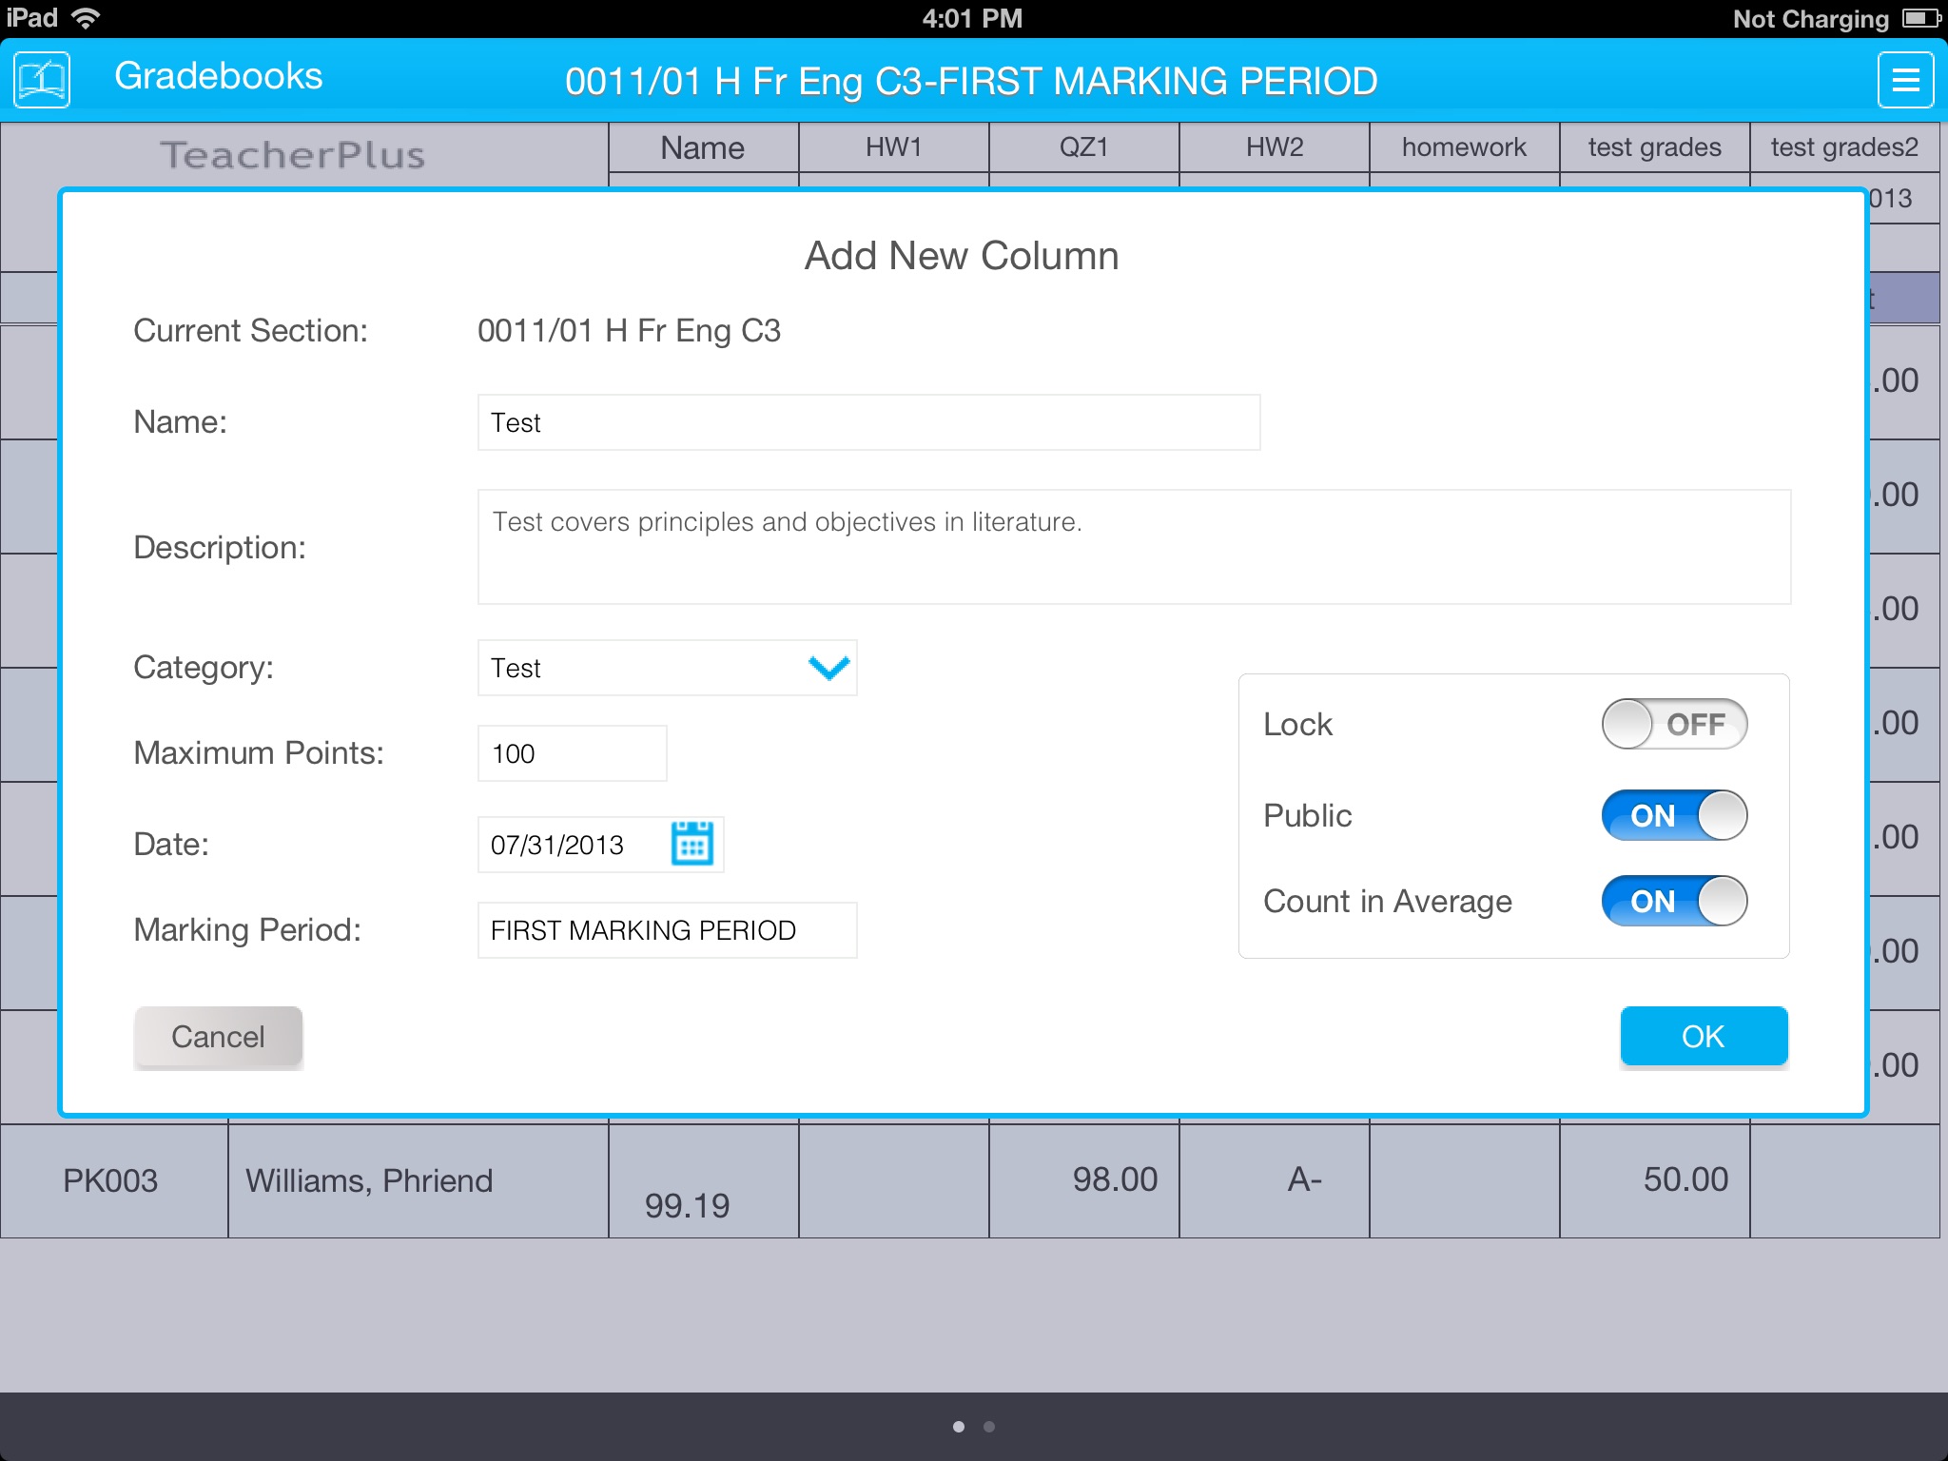Toggle Count in Average OFF
Viewport: 1948px width, 1461px height.
1672,901
